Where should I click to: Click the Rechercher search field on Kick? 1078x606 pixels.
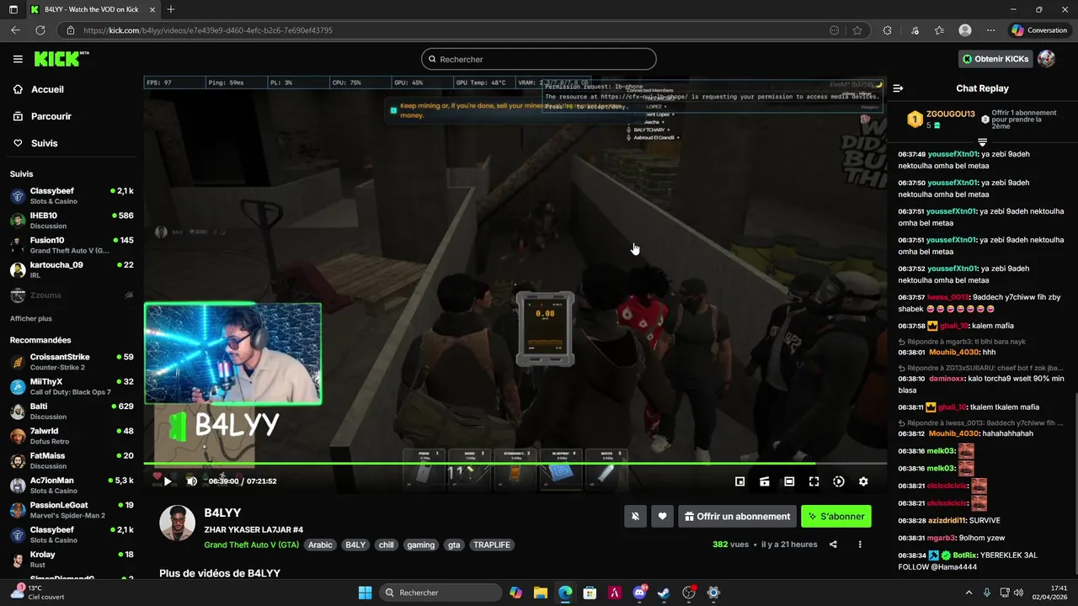539,59
